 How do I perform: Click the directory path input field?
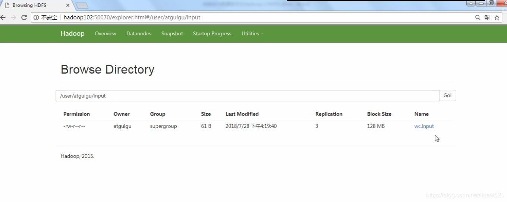248,95
